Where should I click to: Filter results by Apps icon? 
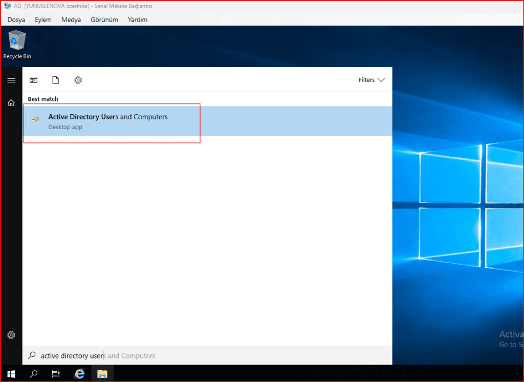33,80
